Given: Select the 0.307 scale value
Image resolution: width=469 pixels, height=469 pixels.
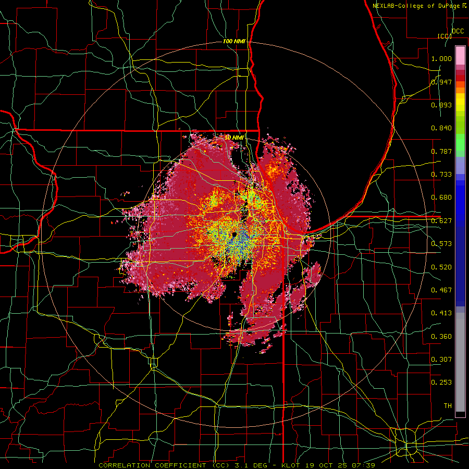Looking at the screenshot, I should click(x=441, y=359).
